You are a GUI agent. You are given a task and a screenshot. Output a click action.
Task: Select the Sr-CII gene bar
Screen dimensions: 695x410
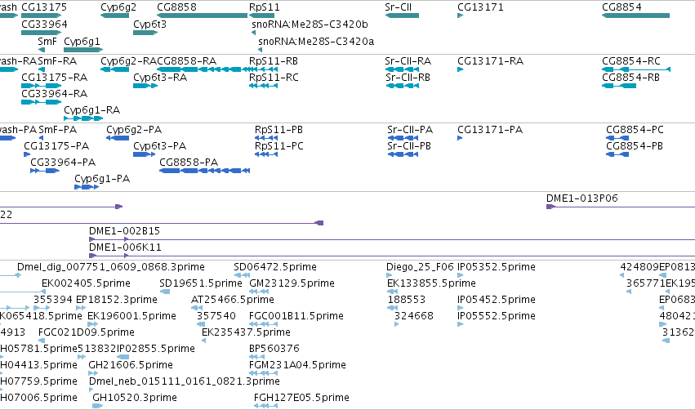[402, 16]
